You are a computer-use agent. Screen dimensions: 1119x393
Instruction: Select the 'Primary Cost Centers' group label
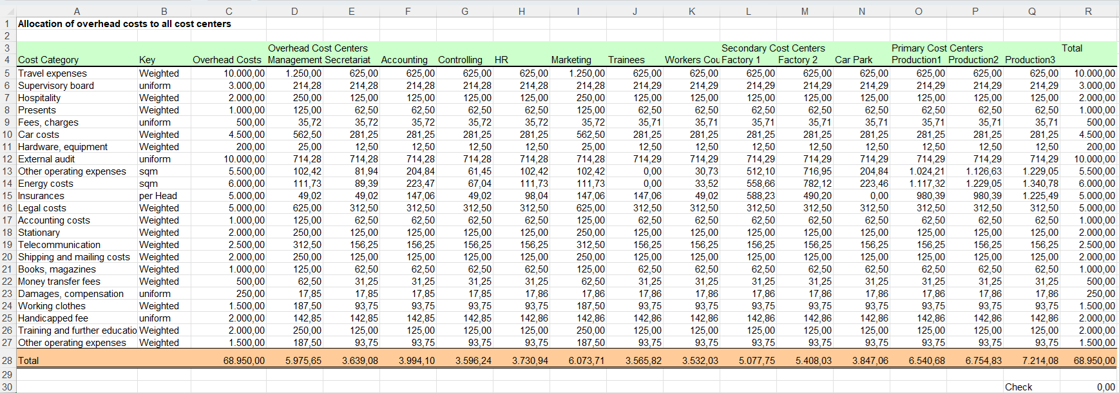[x=937, y=48]
